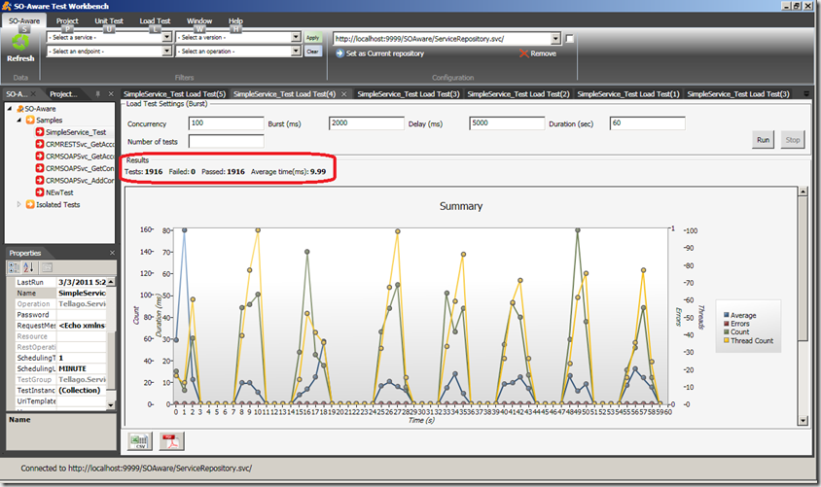The image size is (821, 487).
Task: Click the Alphabetical sort icon in Properties
Action: 28,267
